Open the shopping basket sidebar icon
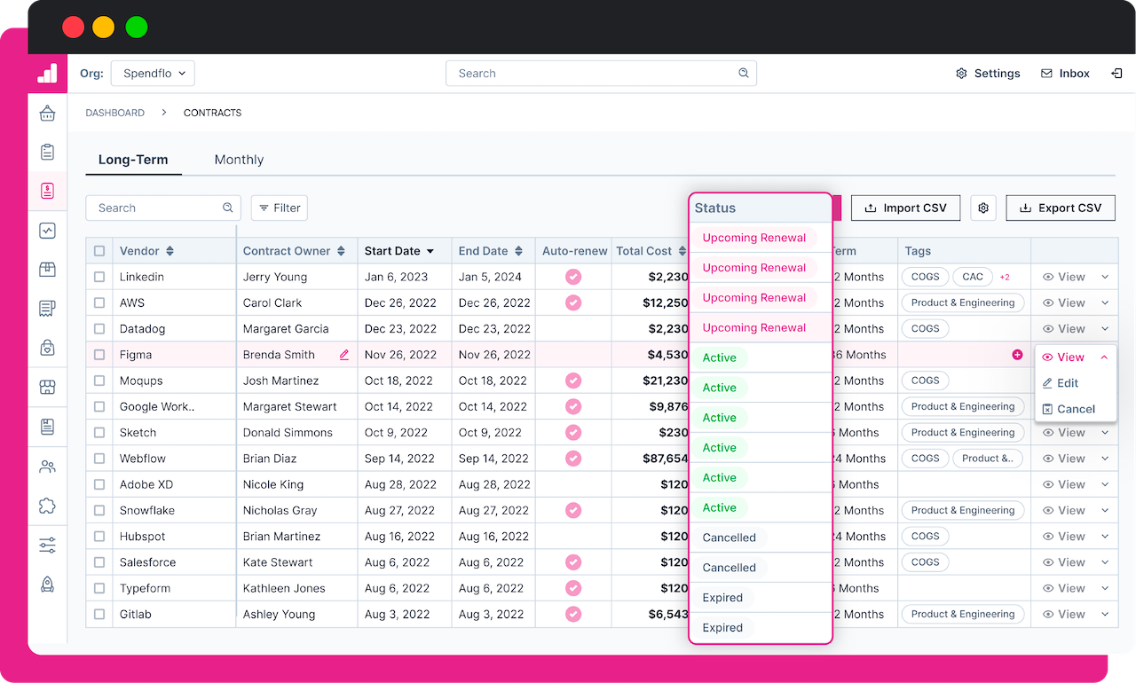 point(47,113)
